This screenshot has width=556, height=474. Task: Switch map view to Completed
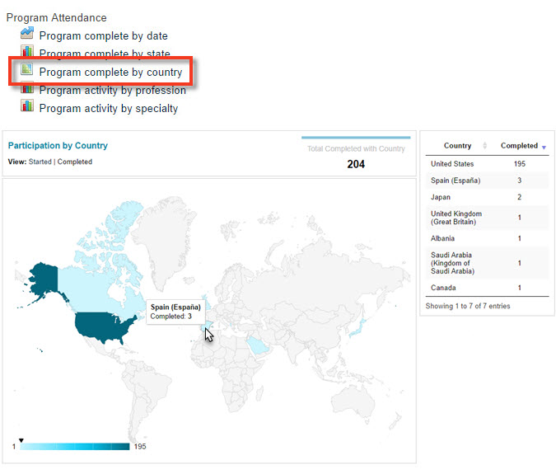click(x=75, y=162)
